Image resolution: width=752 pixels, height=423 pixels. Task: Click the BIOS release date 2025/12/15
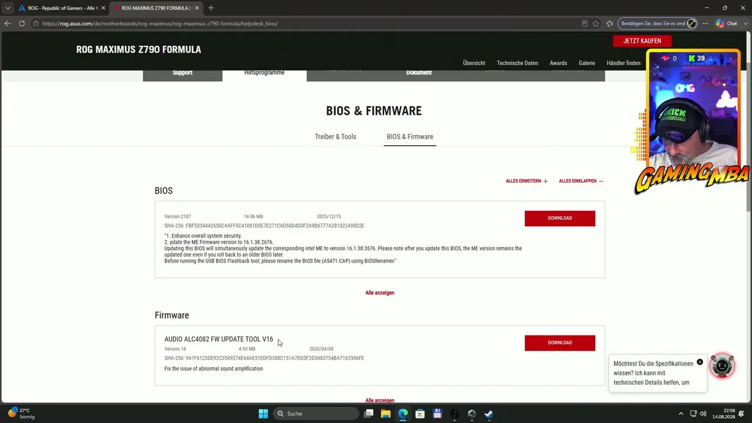pos(329,217)
